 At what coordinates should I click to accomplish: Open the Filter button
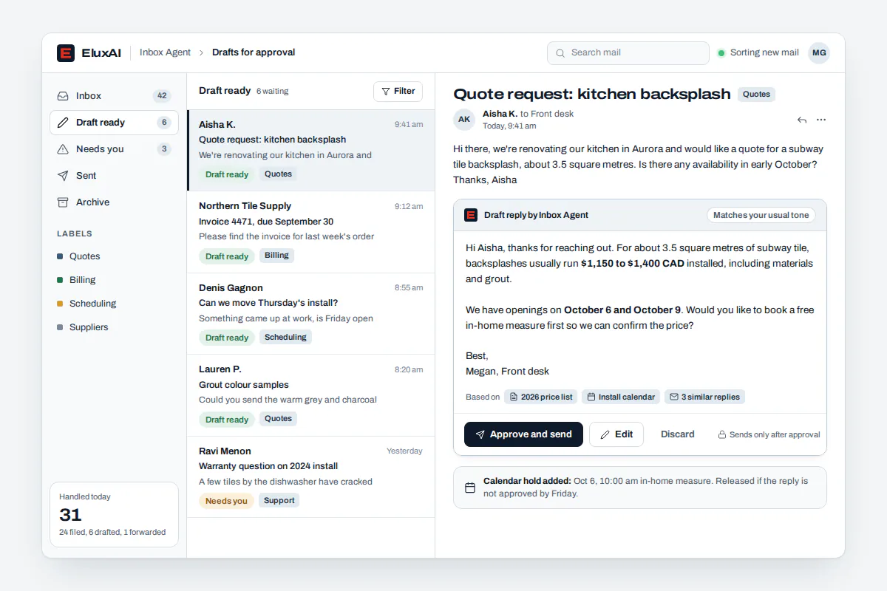[x=398, y=92]
